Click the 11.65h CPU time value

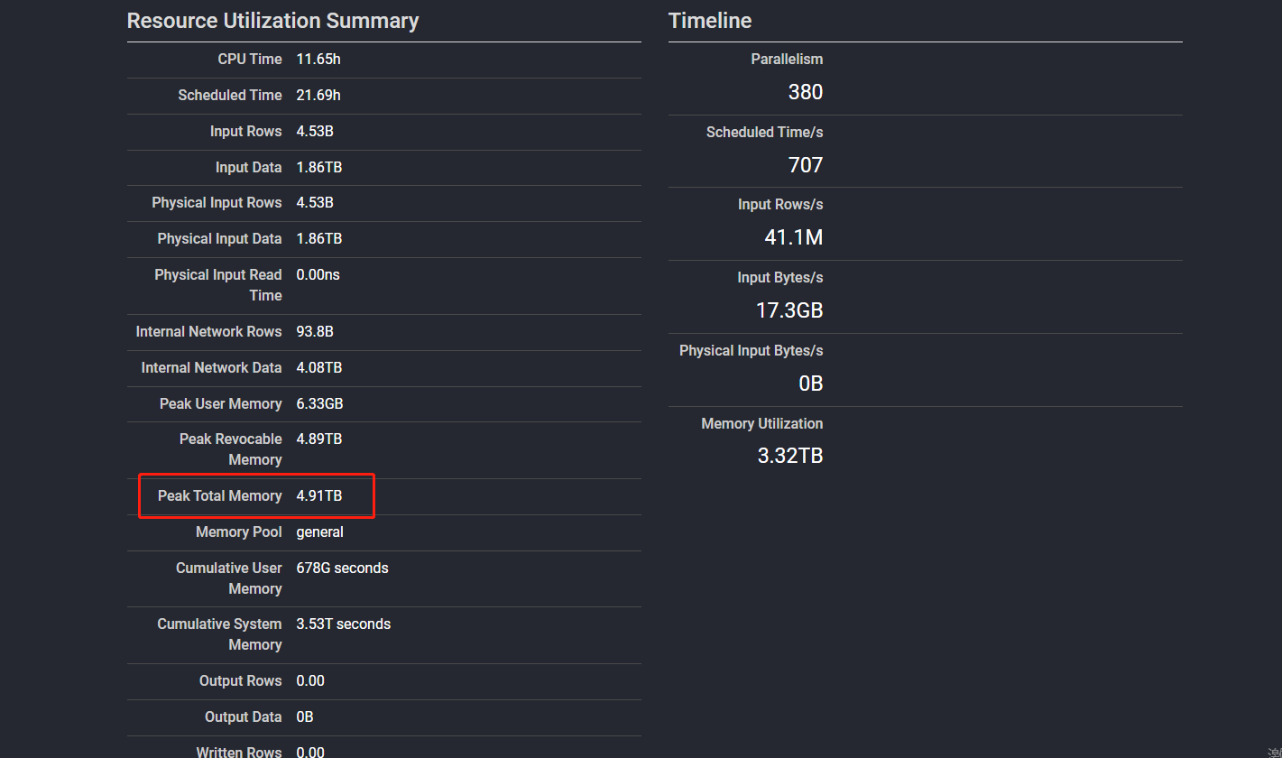click(318, 59)
